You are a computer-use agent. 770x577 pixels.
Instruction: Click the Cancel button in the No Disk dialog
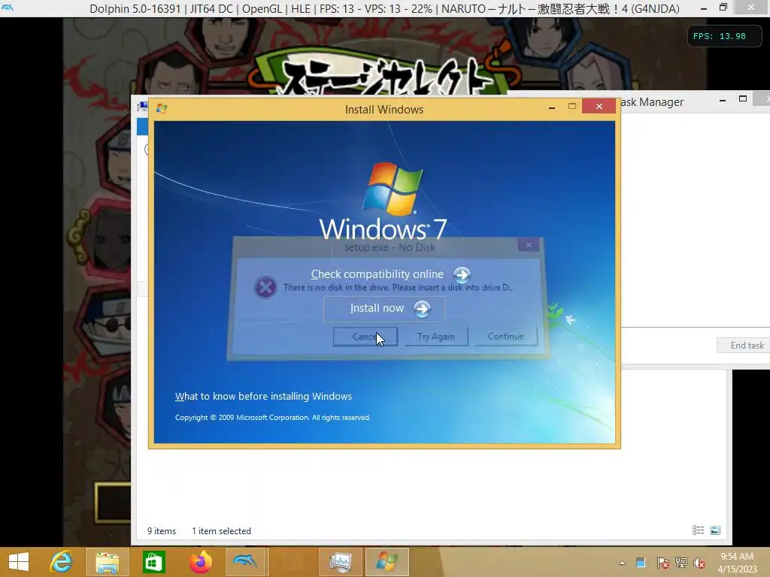tap(365, 337)
